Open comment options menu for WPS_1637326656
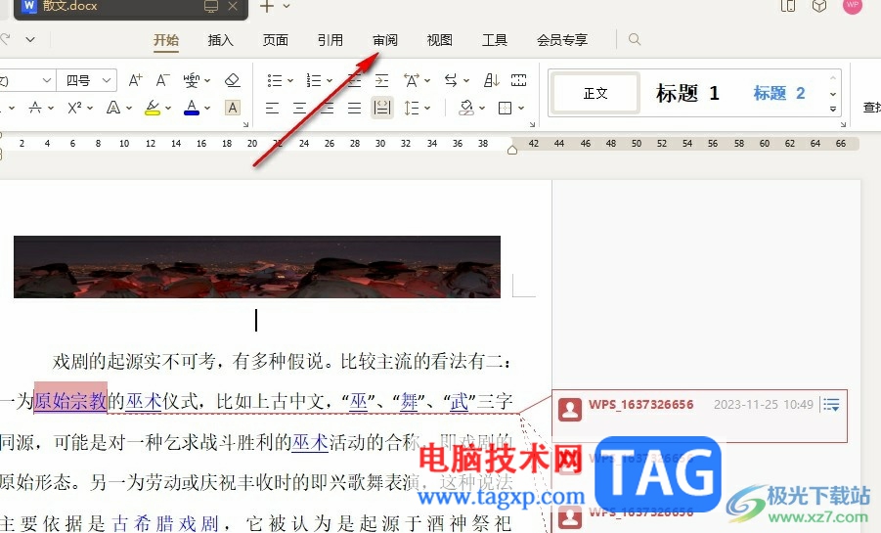Image resolution: width=881 pixels, height=533 pixels. 831,404
